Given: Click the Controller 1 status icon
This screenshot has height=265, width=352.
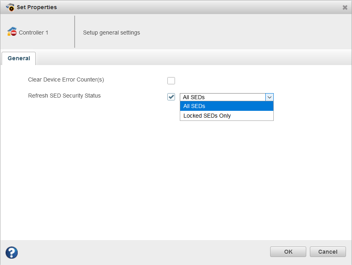Looking at the screenshot, I should tap(12, 32).
